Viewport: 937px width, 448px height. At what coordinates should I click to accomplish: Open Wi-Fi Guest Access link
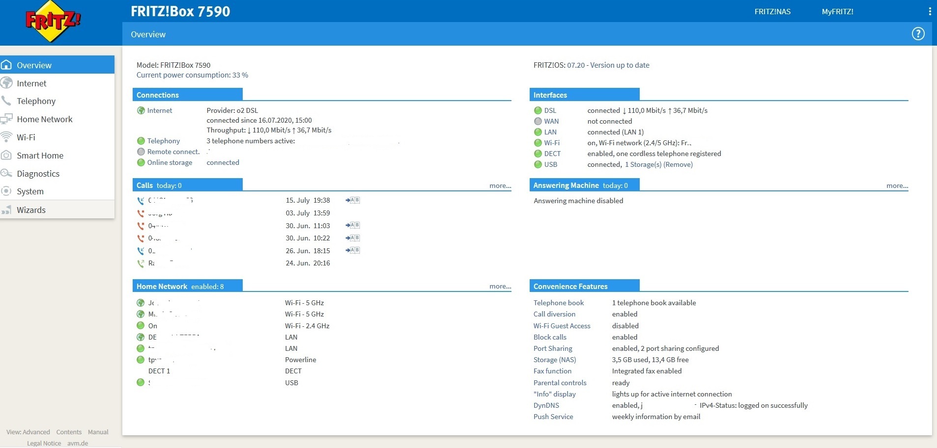[x=562, y=326]
